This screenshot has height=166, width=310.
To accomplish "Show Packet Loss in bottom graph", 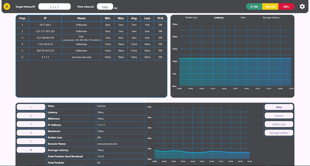I will coord(279,124).
